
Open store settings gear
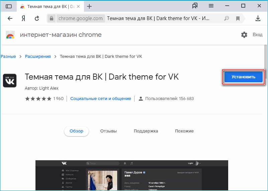pos(244,35)
